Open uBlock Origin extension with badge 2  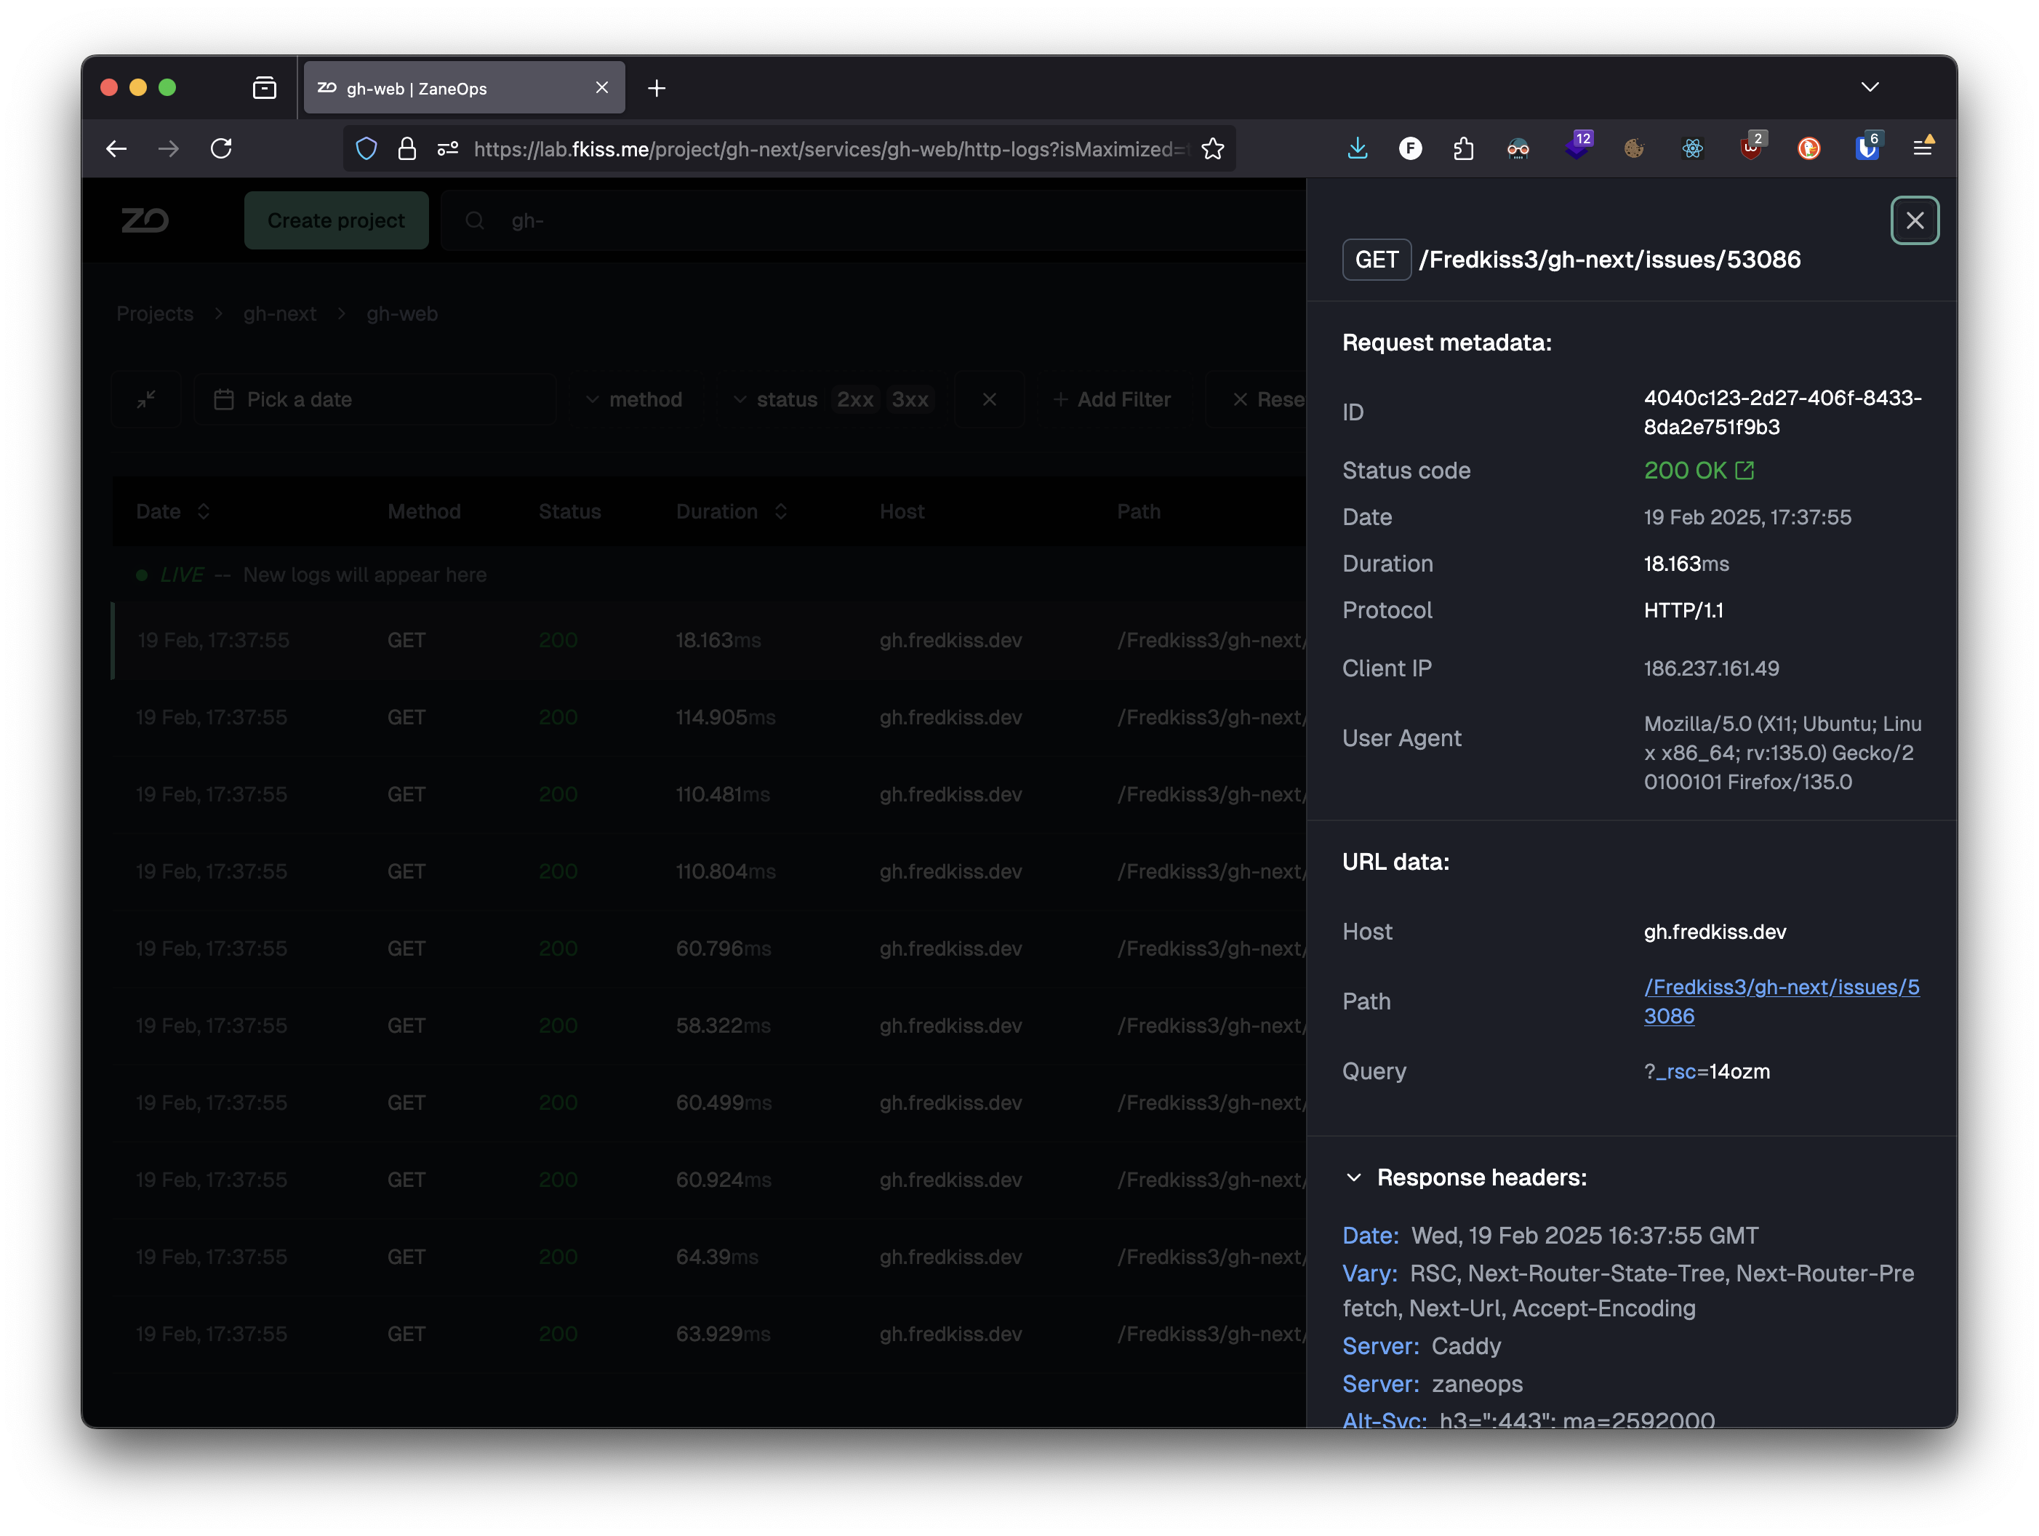tap(1751, 147)
